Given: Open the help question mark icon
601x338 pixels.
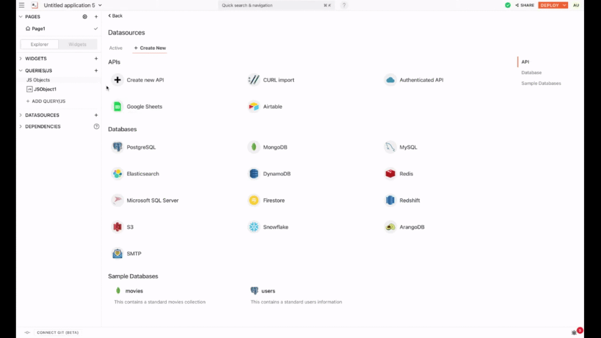Looking at the screenshot, I should [x=344, y=5].
